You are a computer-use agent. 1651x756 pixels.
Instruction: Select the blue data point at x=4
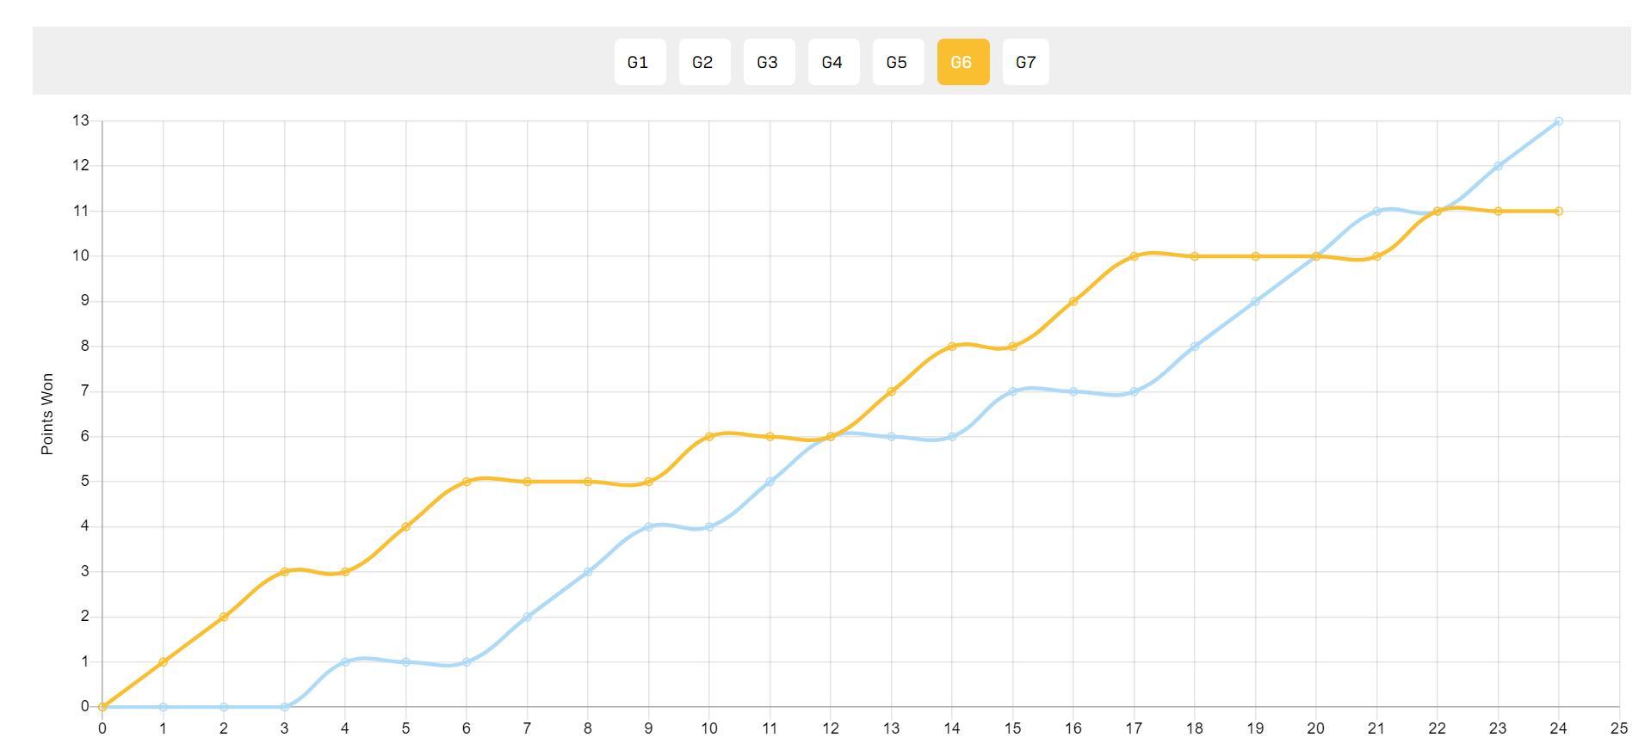[x=345, y=662]
